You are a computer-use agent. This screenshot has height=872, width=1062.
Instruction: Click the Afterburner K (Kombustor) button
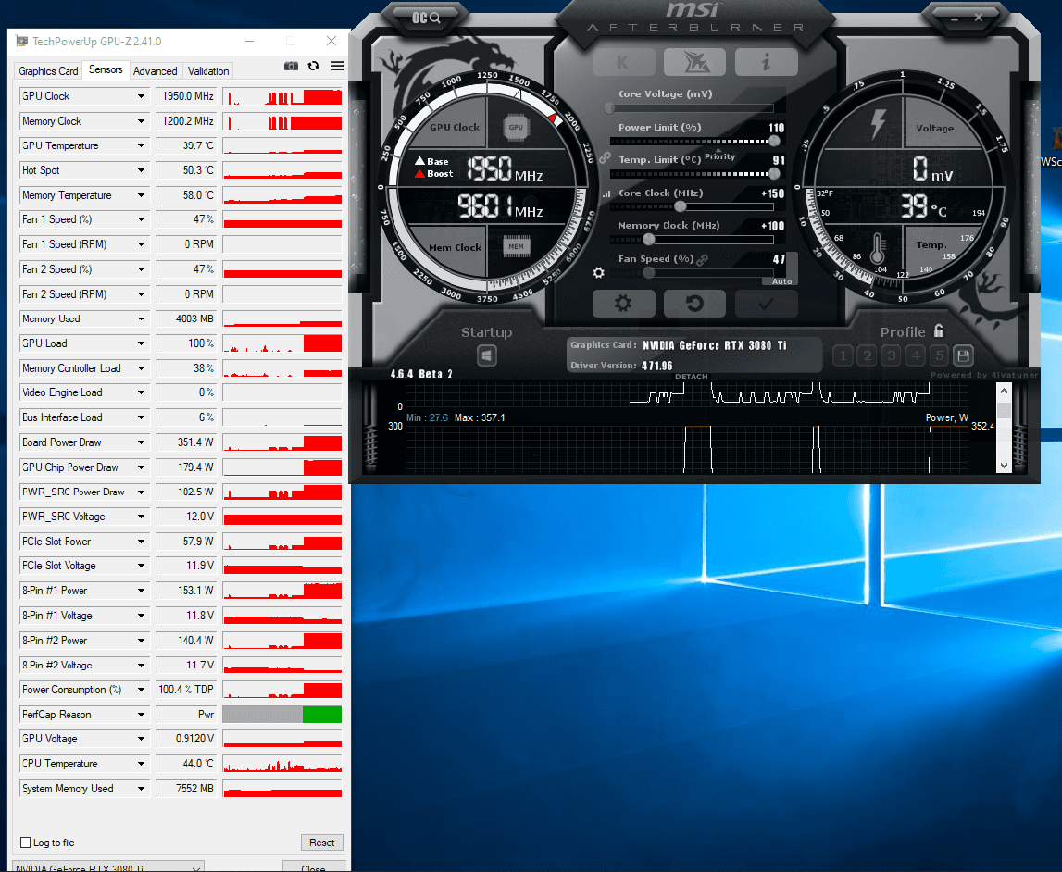coord(623,62)
